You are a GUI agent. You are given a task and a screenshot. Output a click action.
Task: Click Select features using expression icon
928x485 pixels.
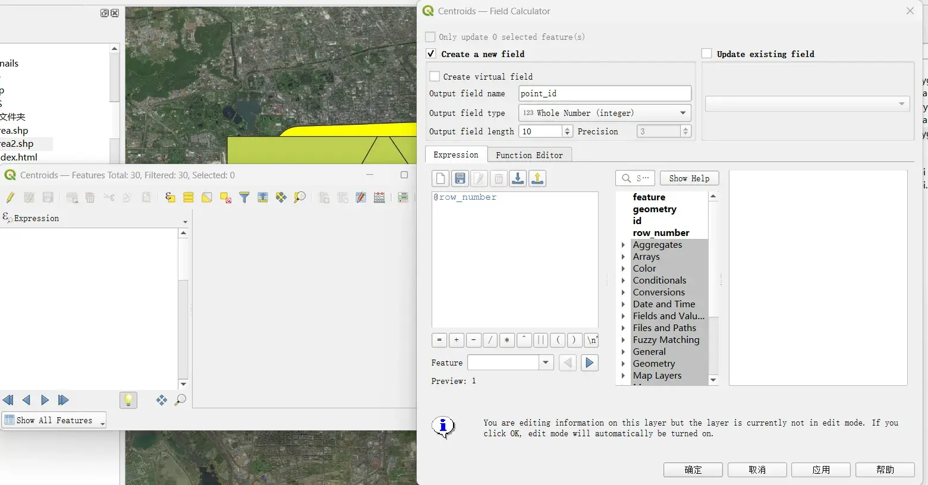click(x=170, y=197)
